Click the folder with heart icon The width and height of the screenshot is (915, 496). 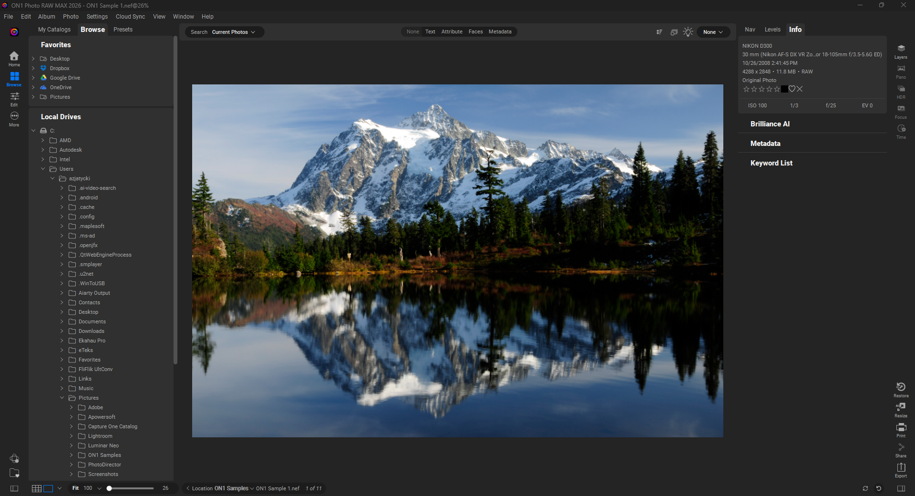(x=14, y=473)
